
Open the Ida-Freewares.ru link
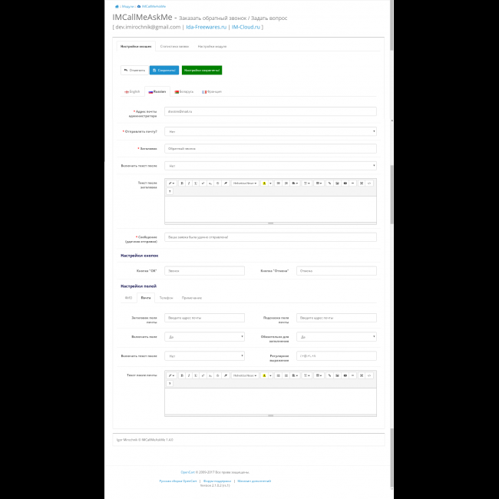coord(206,27)
